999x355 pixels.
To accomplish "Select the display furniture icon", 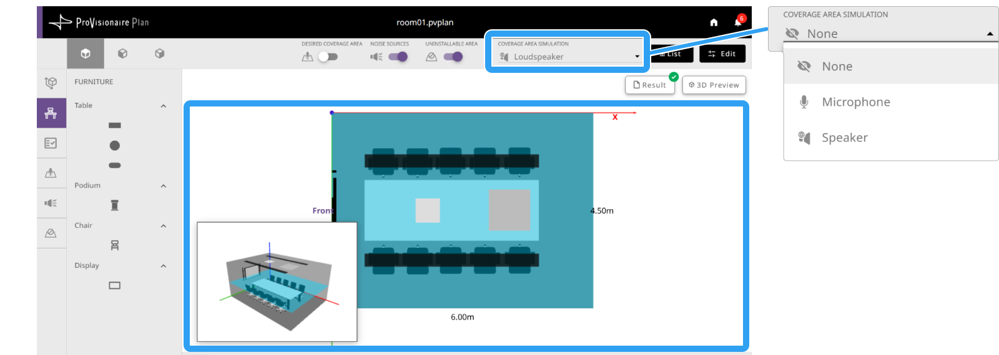I will (115, 285).
